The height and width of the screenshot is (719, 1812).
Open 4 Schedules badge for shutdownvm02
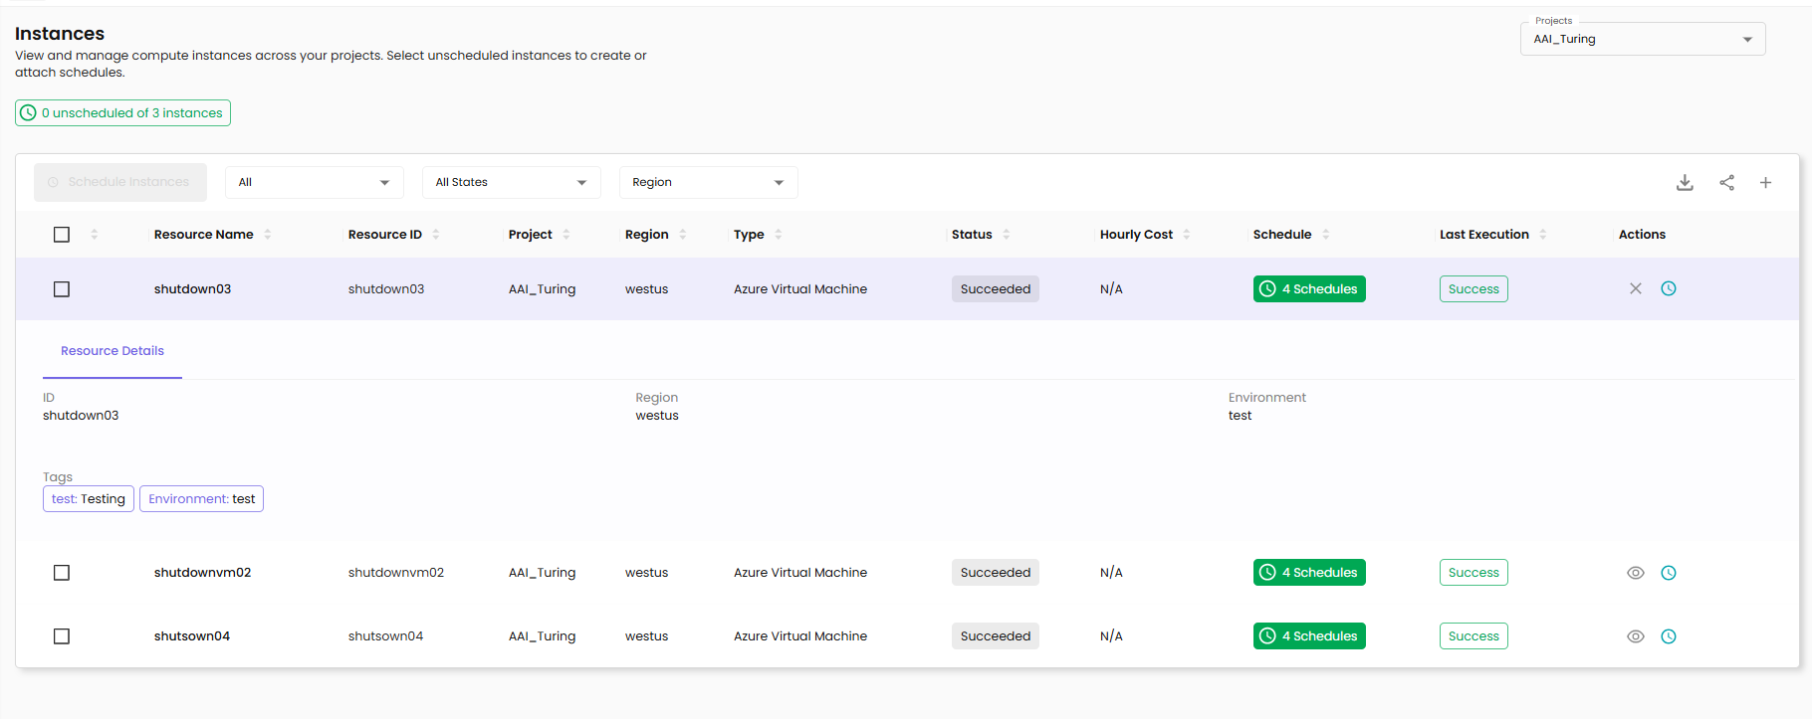1309,573
